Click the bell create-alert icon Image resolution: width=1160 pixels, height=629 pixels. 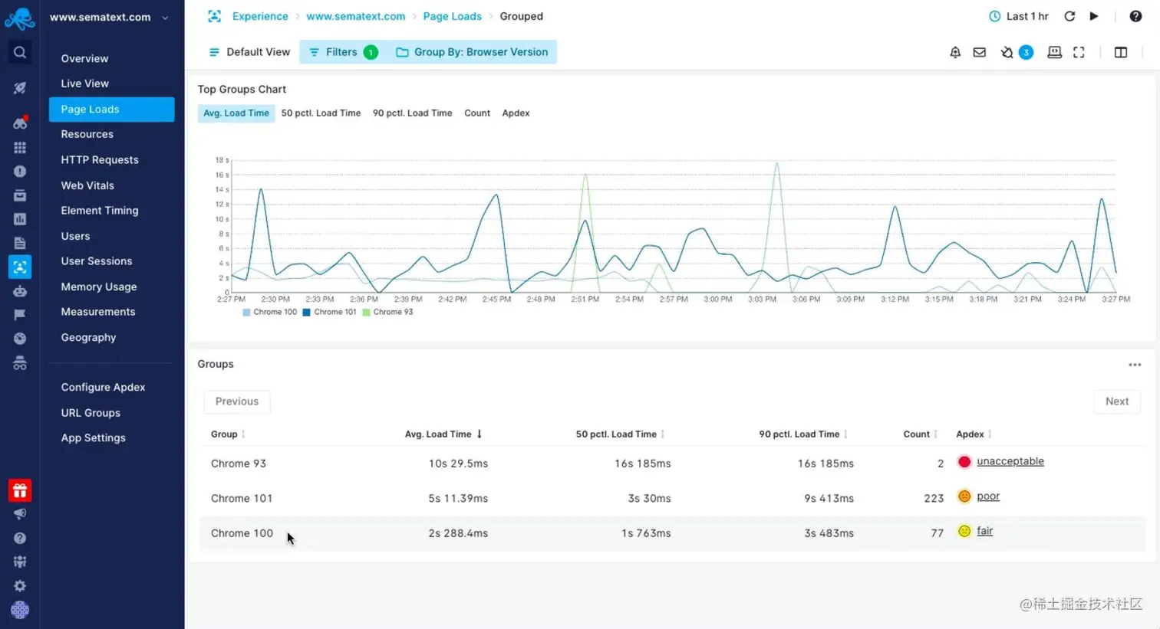[x=955, y=52]
